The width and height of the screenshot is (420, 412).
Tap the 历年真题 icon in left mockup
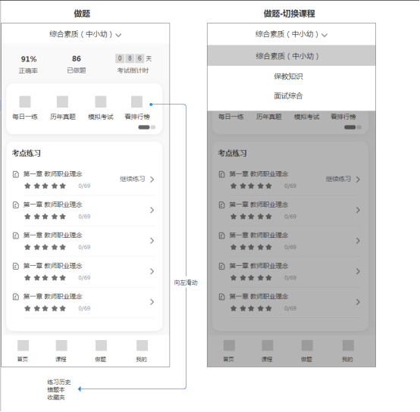tap(62, 101)
